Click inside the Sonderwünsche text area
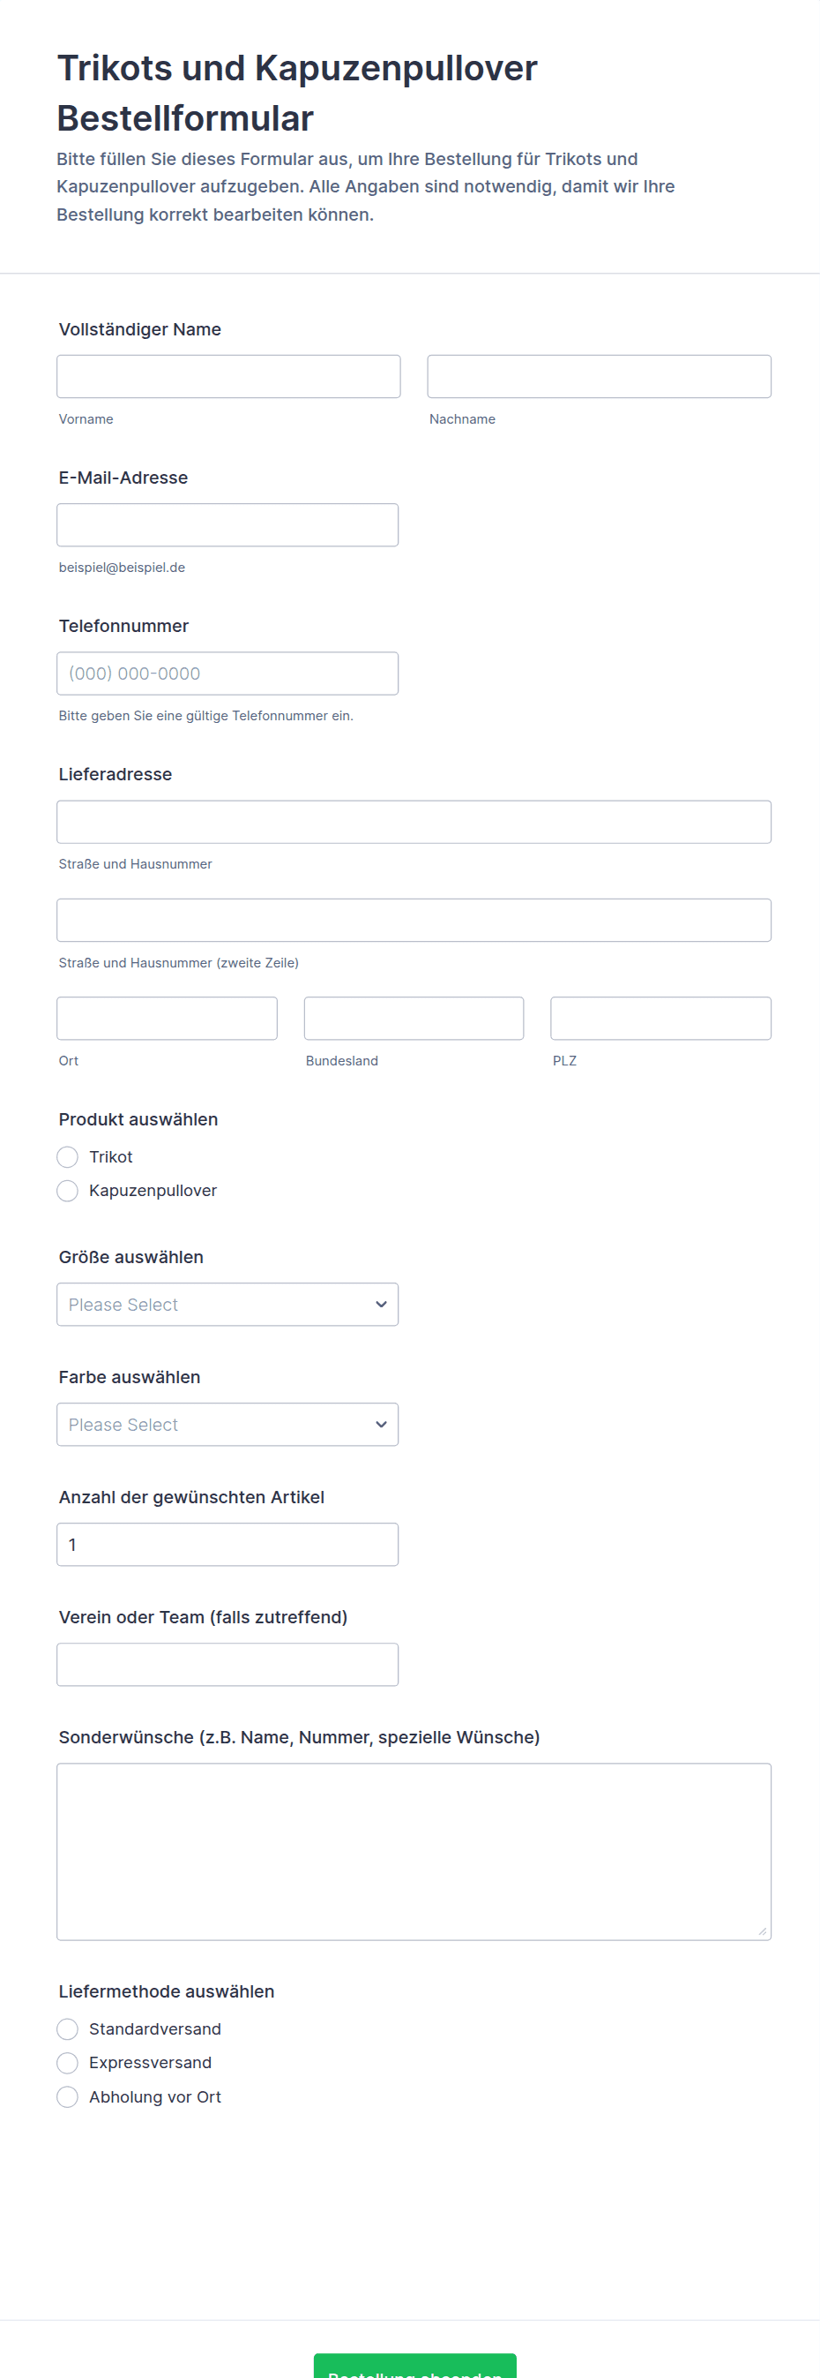Viewport: 820px width, 2378px height. coord(414,1852)
